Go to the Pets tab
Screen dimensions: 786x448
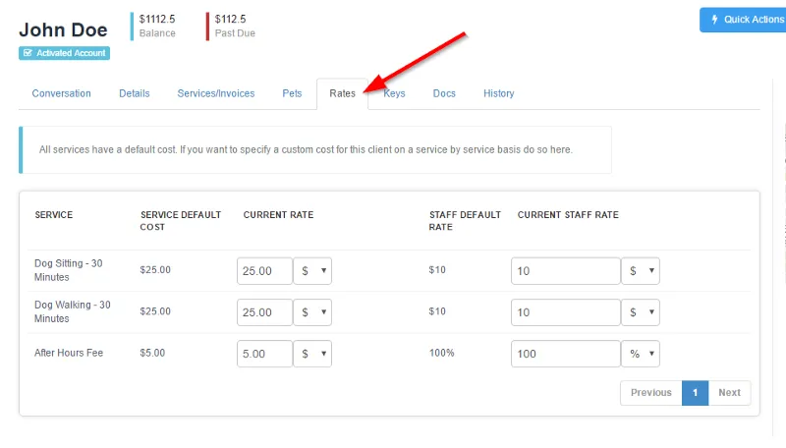(x=292, y=93)
